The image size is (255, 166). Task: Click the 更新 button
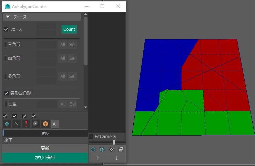[x=45, y=148]
